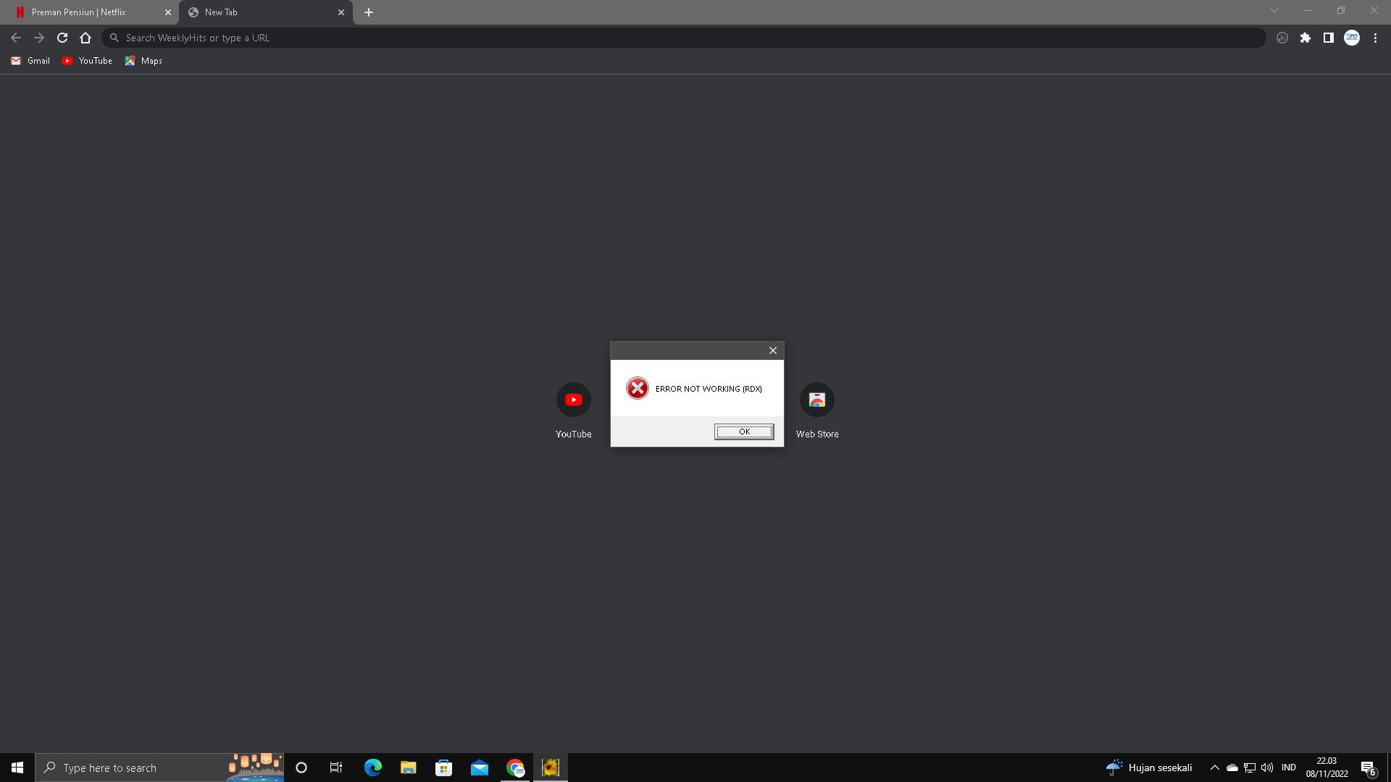Open the volume control in tray
The image size is (1391, 782).
tap(1266, 768)
